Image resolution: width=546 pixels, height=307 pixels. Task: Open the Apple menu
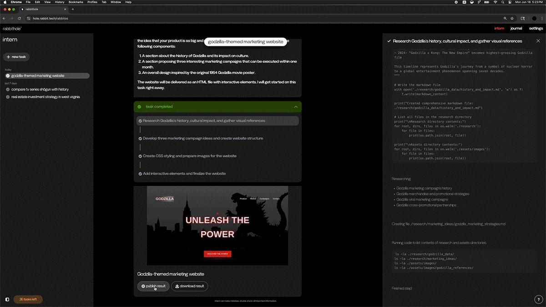[x=5, y=2]
